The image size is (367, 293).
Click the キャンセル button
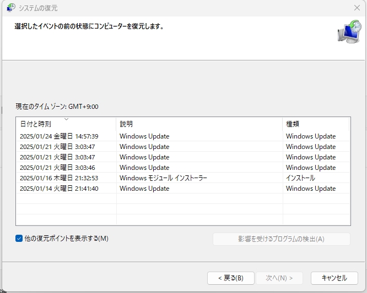334,278
